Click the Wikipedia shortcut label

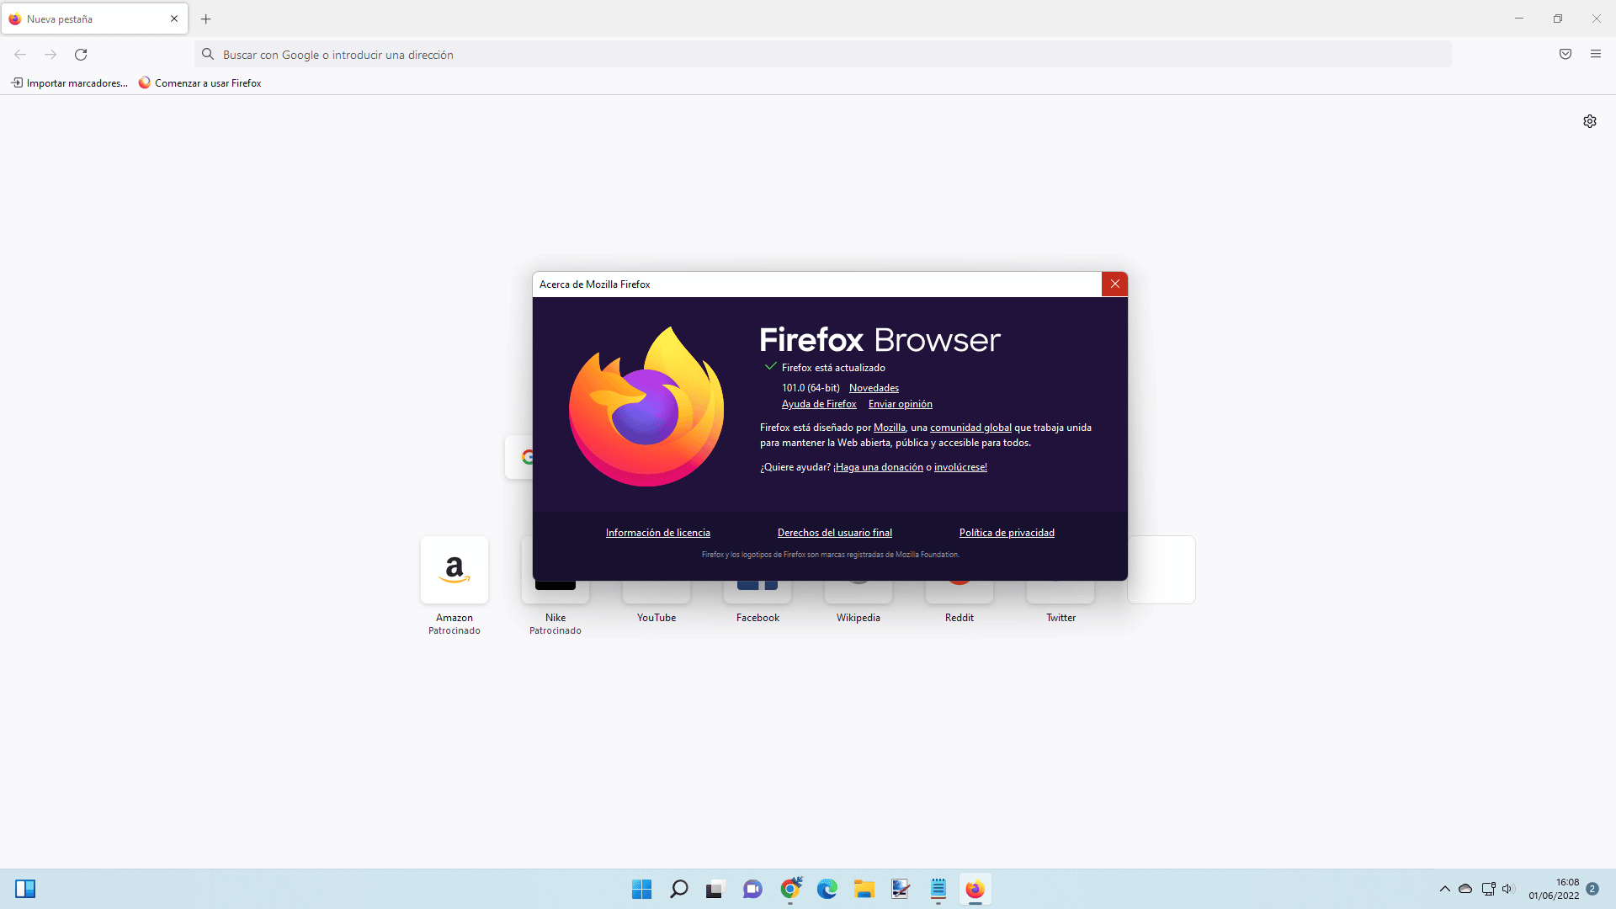tap(858, 618)
